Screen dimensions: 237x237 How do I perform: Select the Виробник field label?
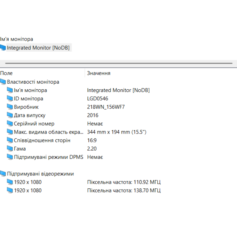[26, 107]
